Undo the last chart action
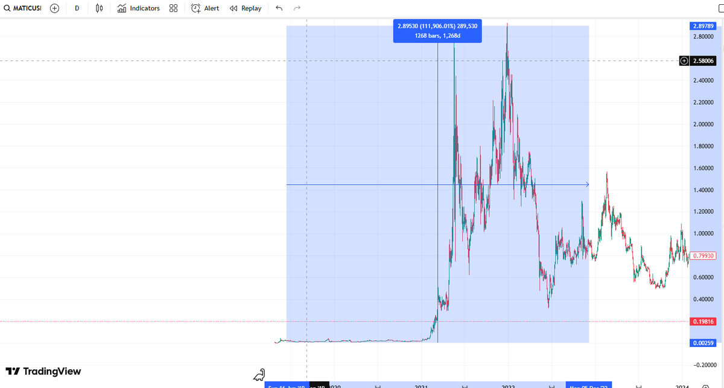Screen dimensions: 724x388 coord(279,8)
